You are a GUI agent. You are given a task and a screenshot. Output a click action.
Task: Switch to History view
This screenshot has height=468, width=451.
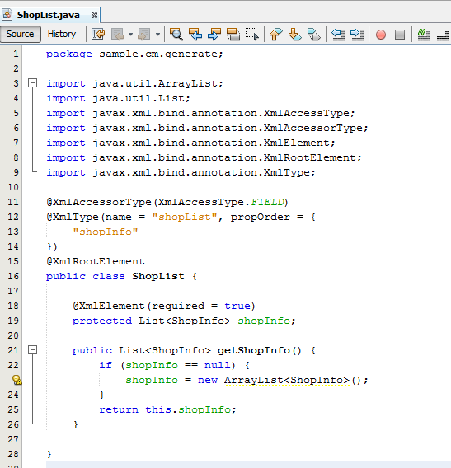tap(62, 34)
